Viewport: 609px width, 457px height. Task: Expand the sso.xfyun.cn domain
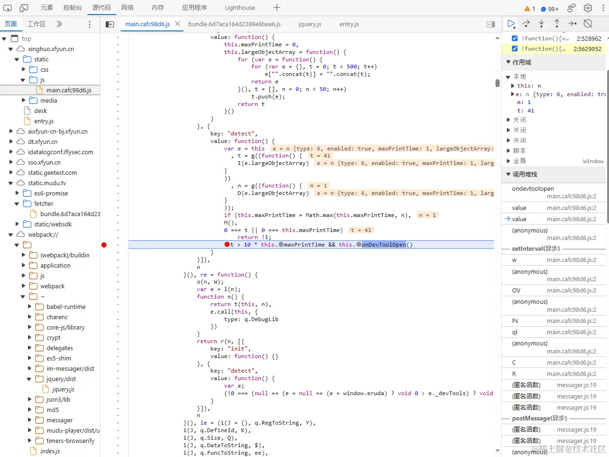tap(11, 162)
